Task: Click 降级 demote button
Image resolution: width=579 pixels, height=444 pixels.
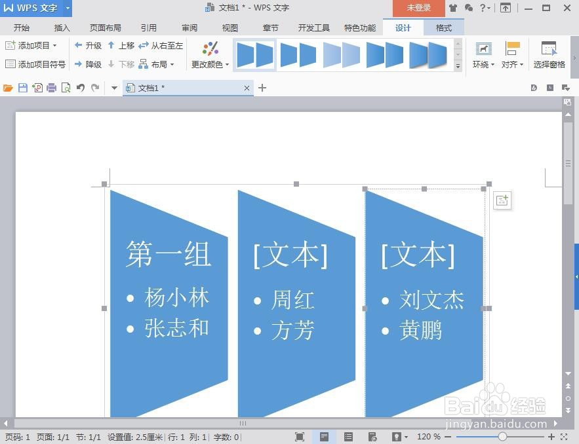Action: coord(88,65)
